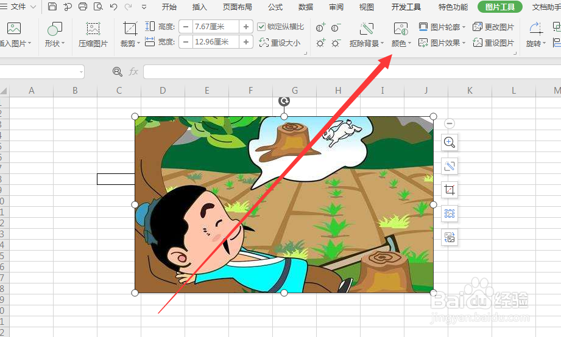561x337 pixels.
Task: Switch to the 开始 tab
Action: tap(169, 7)
